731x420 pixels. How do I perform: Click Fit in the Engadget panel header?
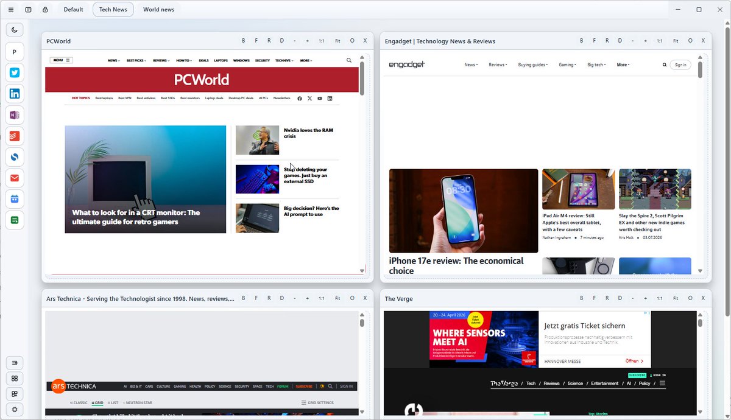pos(676,41)
